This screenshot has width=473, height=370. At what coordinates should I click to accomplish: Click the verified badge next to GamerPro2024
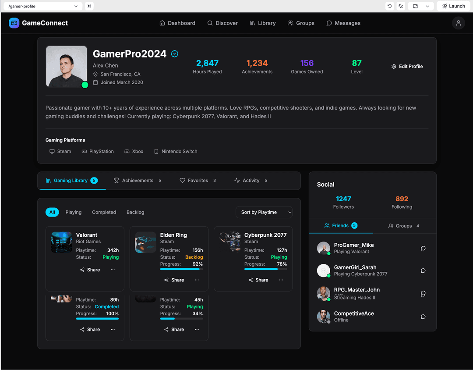174,54
